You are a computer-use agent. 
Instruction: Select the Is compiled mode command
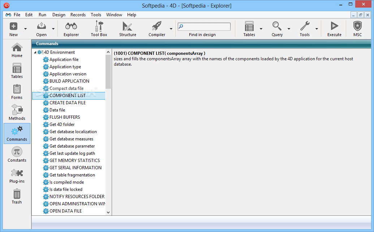pyautogui.click(x=66, y=182)
